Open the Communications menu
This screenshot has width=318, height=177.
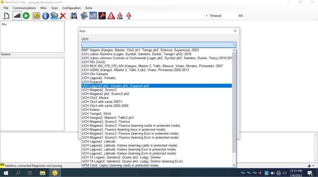pos(24,8)
